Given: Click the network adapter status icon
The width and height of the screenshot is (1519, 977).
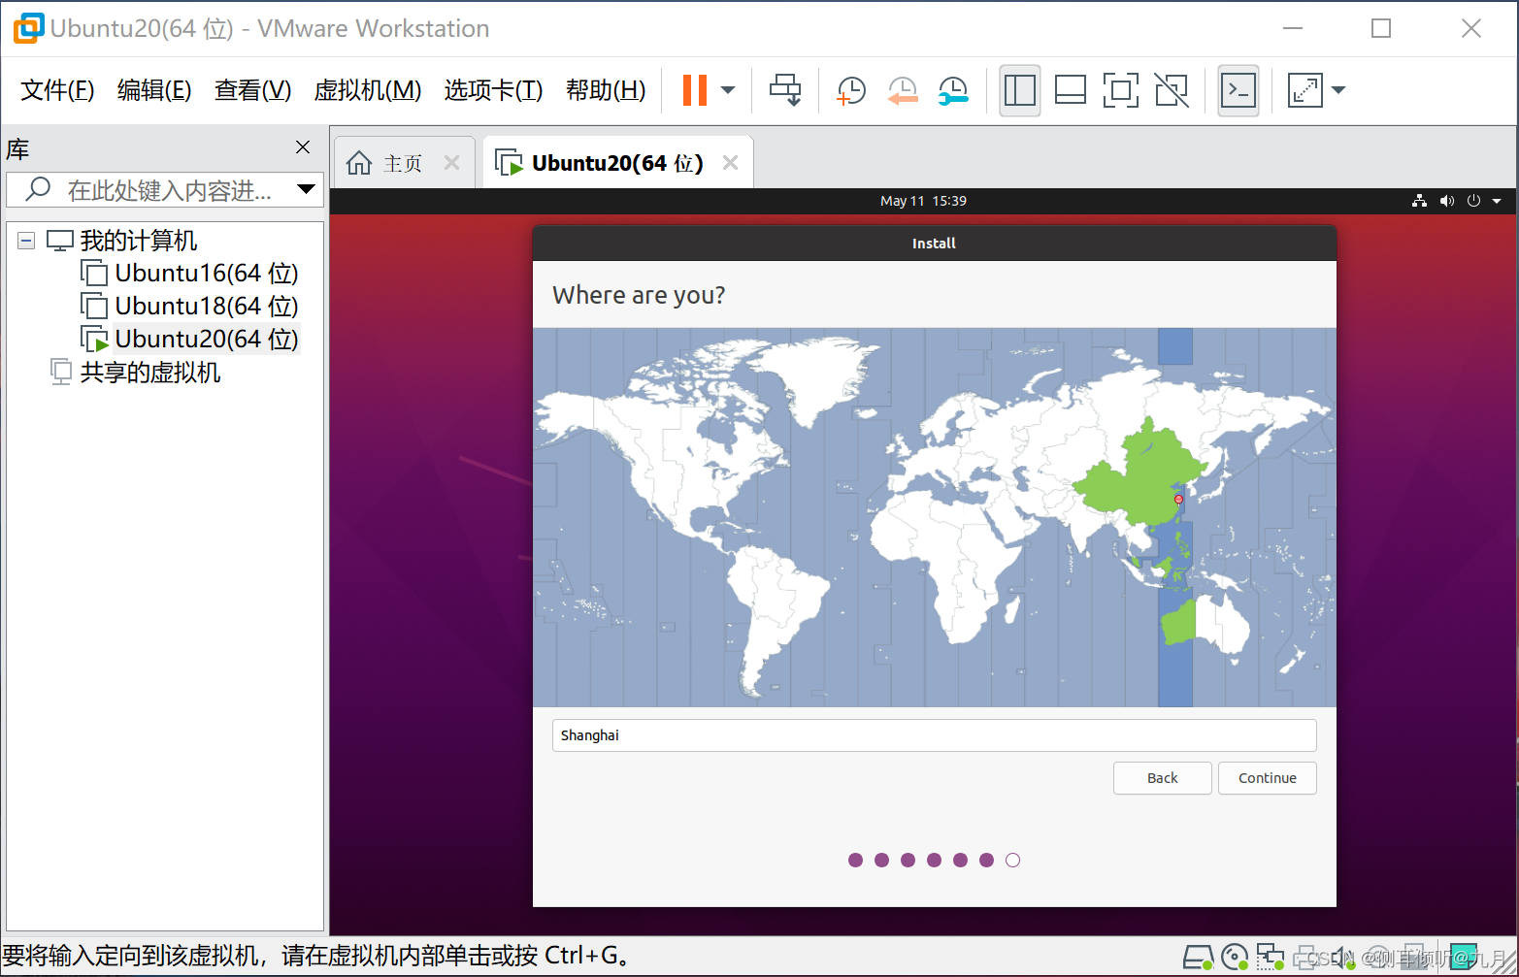Looking at the screenshot, I should pos(1270,958).
